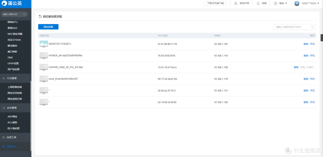Click device name HUAWEI_Mate_30_Pro_5G-9ae

coord(66,67)
